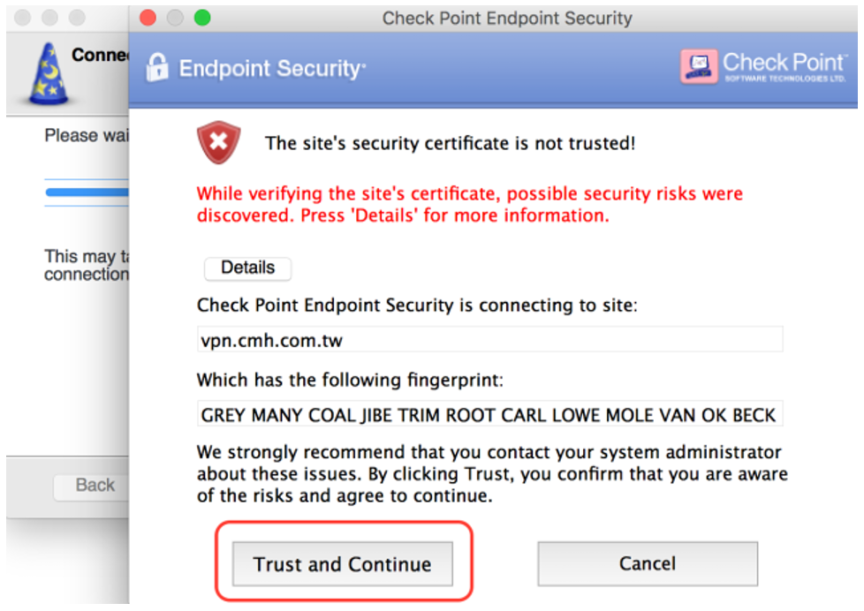
Task: Click the 'certificate is not trusted' heading
Action: click(450, 143)
